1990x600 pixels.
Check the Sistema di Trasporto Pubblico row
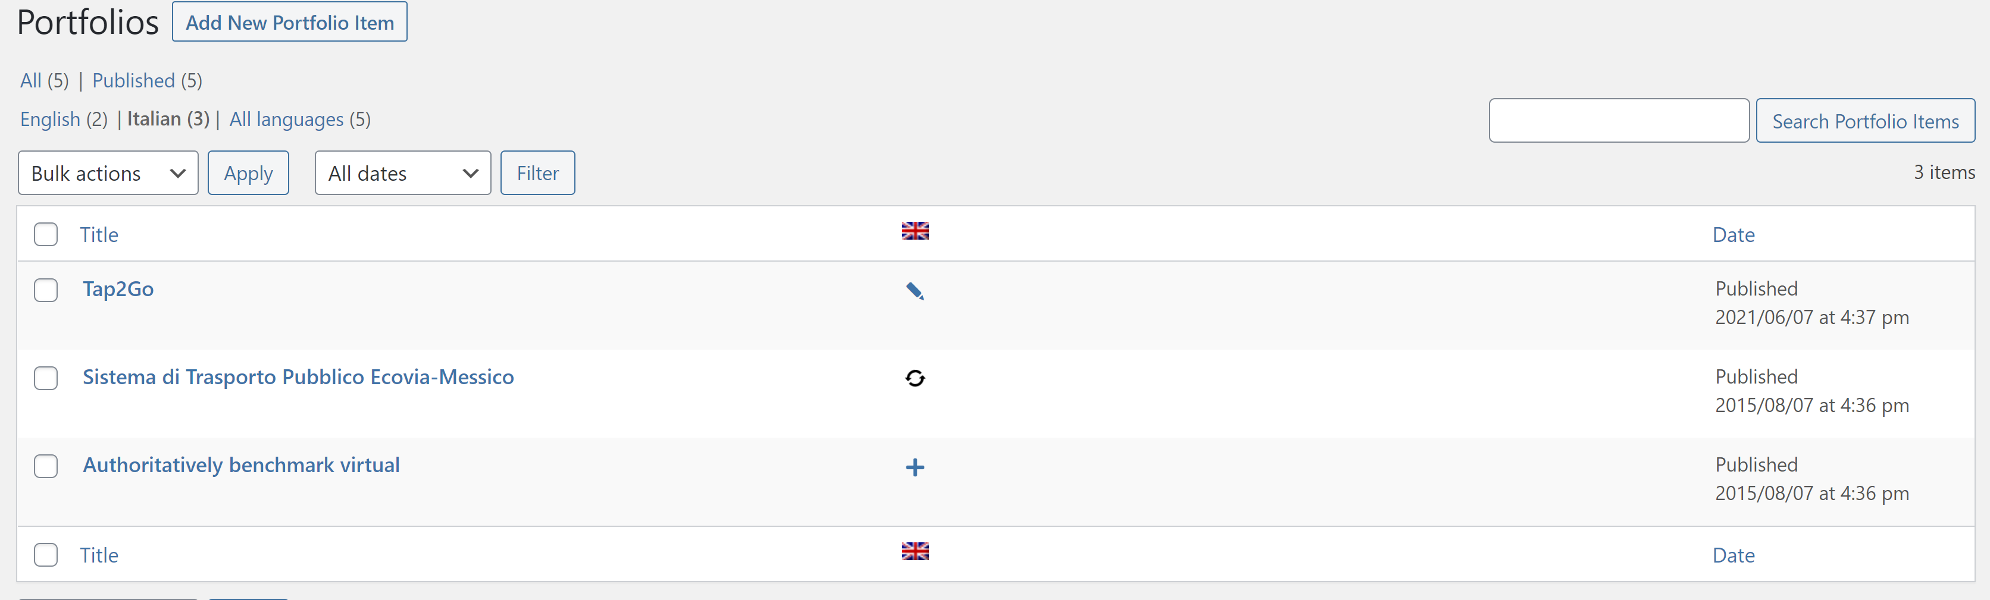click(x=46, y=378)
